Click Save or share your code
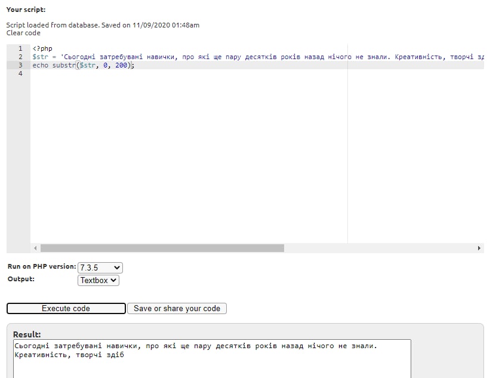This screenshot has height=378, width=499. pos(177,308)
